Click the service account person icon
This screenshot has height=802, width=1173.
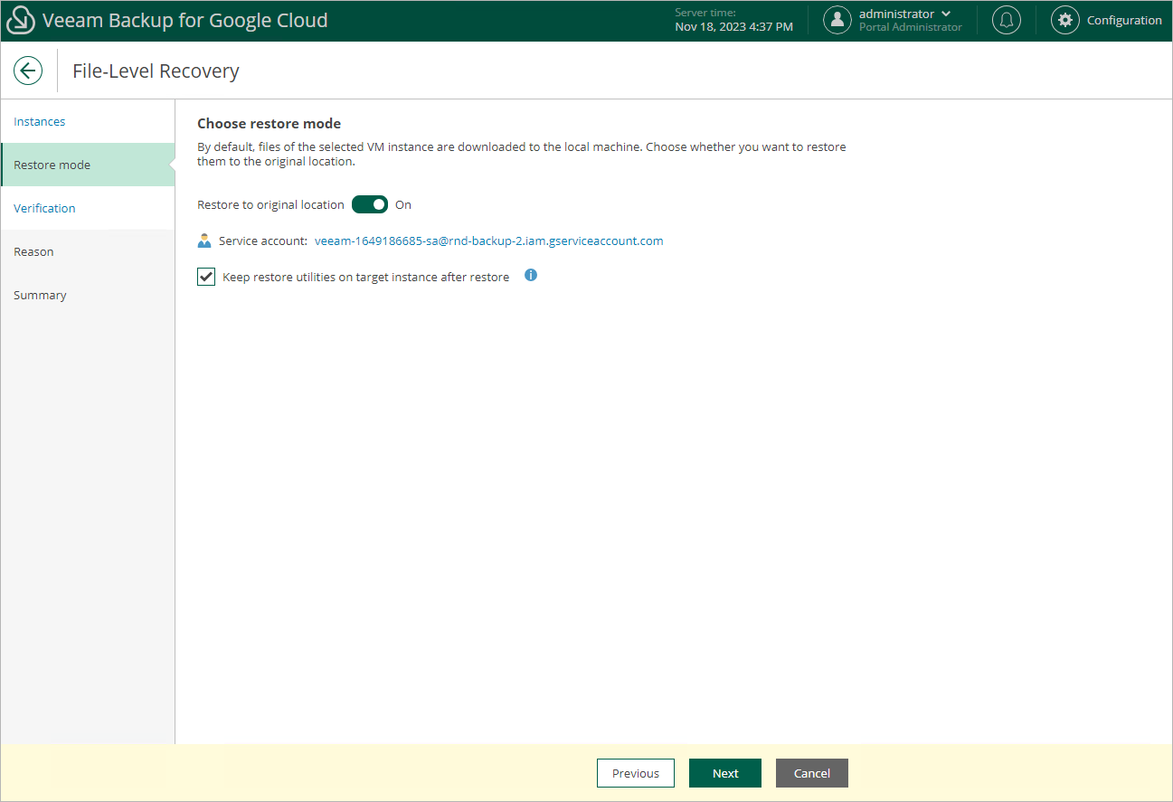(204, 241)
